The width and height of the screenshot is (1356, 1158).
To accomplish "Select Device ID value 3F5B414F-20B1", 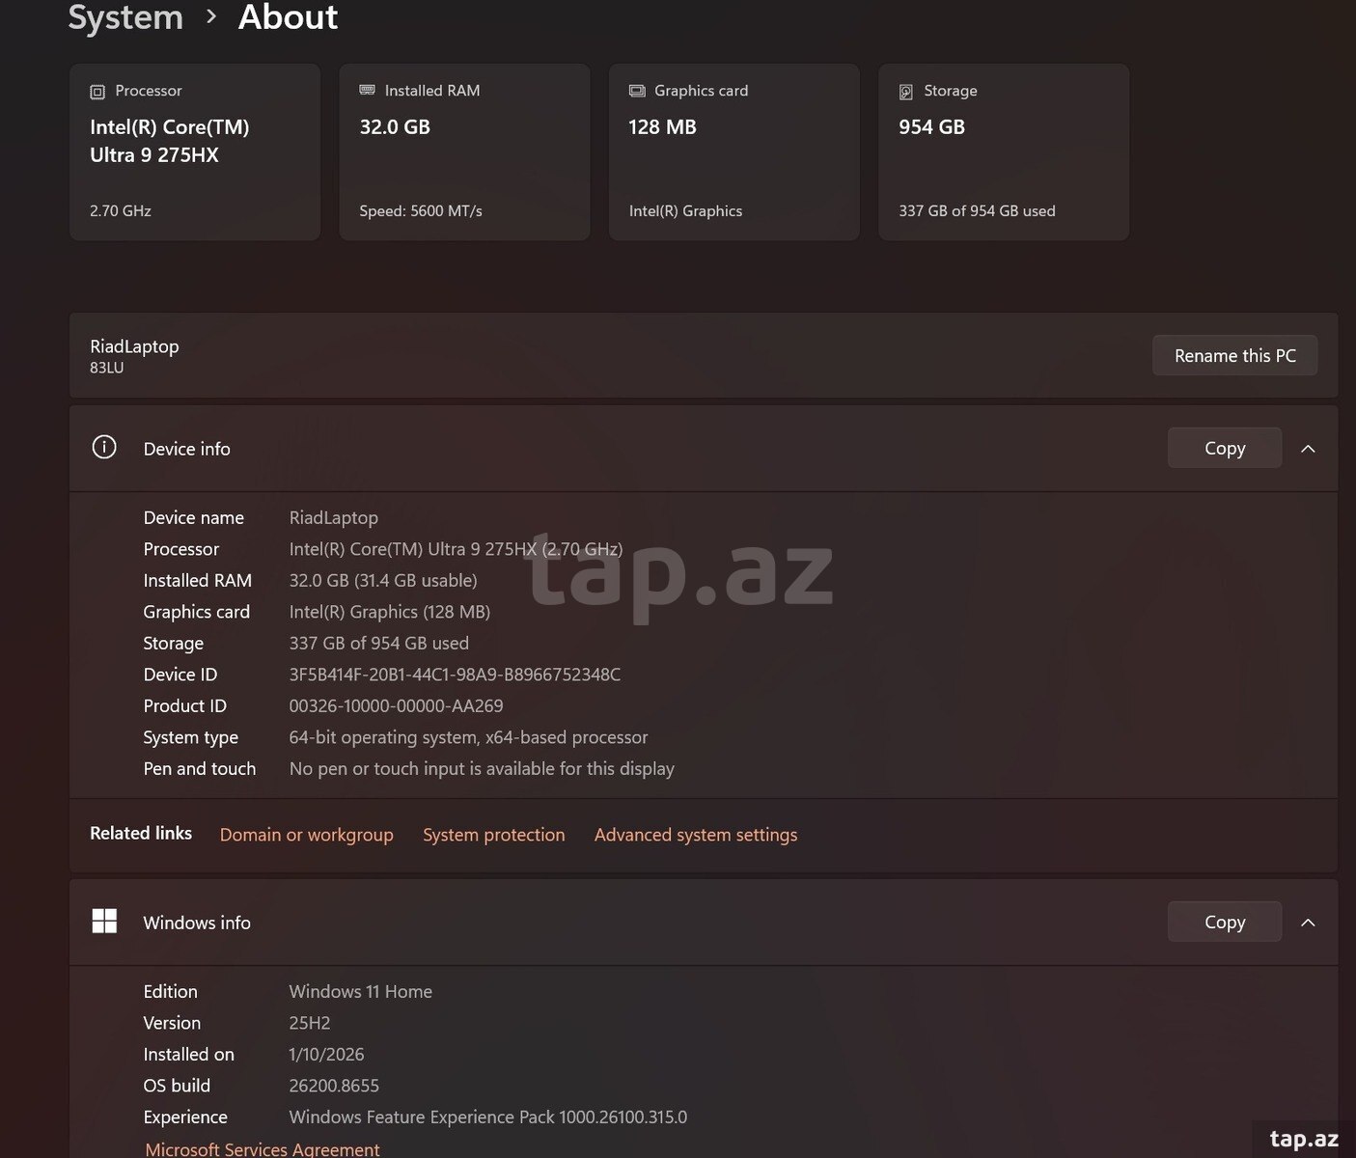I will click(455, 675).
